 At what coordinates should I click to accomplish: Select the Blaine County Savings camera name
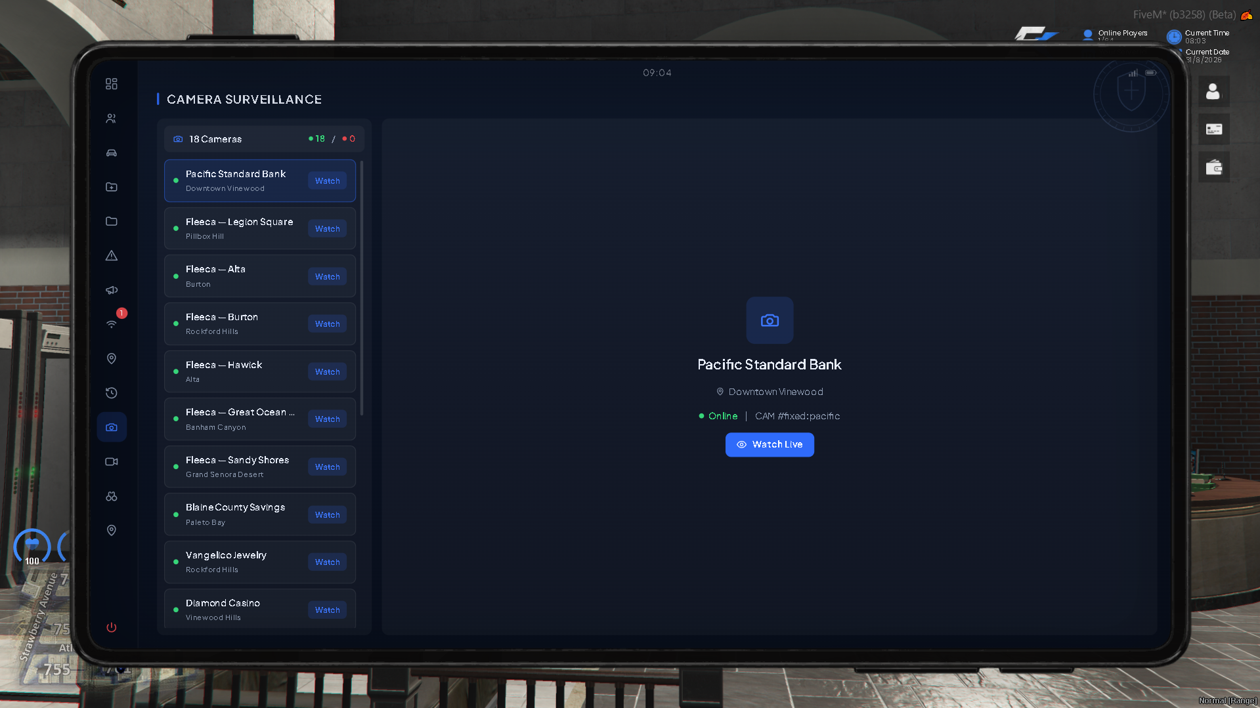point(235,507)
